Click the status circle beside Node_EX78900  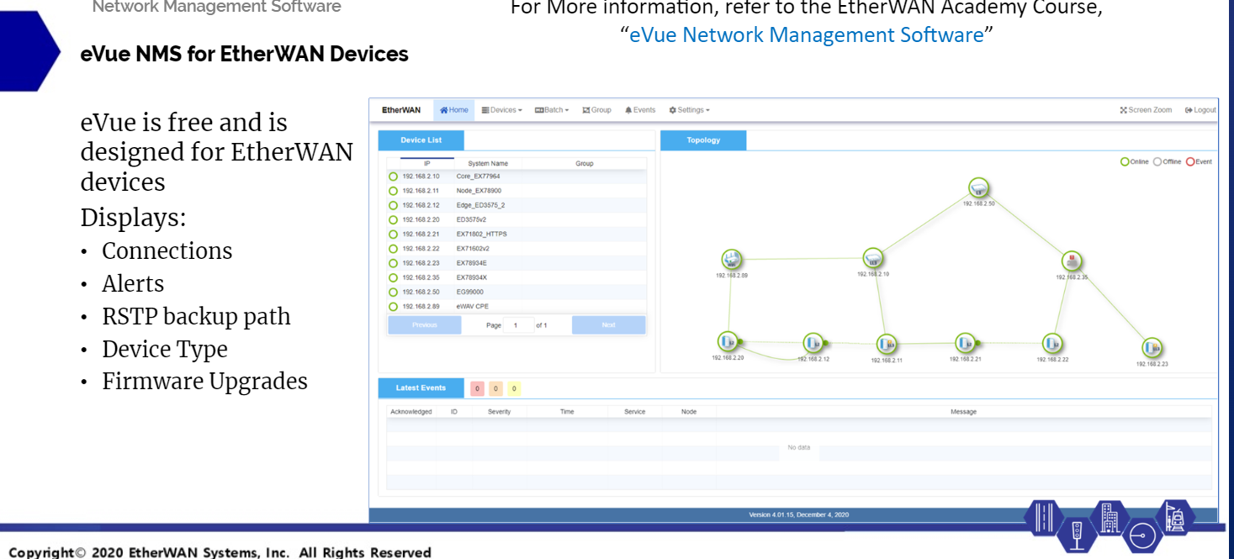click(x=393, y=191)
